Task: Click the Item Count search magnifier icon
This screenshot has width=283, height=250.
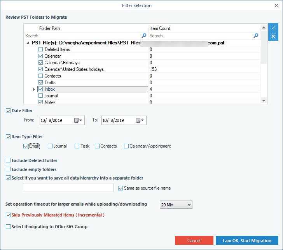Action: click(256, 35)
